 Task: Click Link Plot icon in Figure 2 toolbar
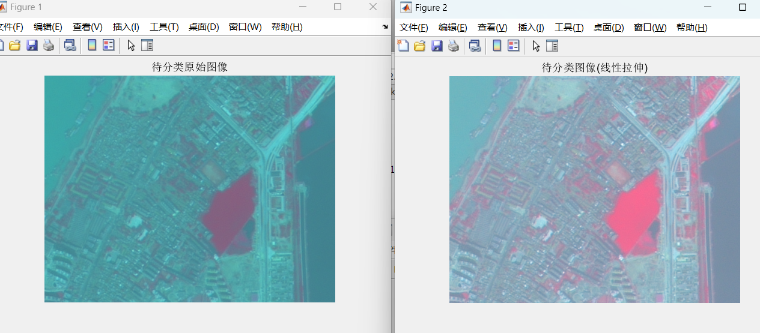(475, 46)
